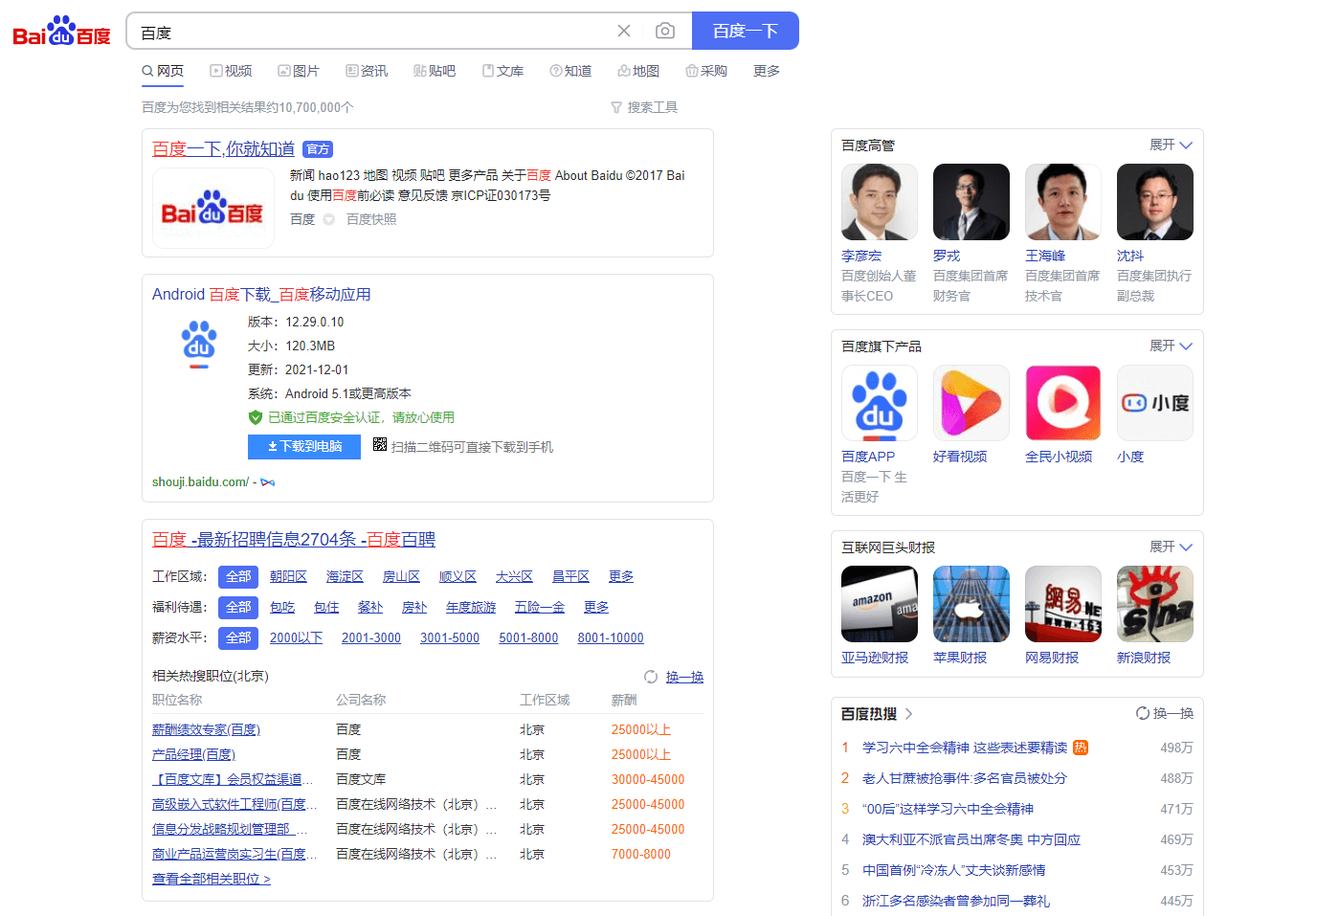The width and height of the screenshot is (1317, 916).
Task: Open the 网易财报 thumbnail
Action: coord(1062,604)
